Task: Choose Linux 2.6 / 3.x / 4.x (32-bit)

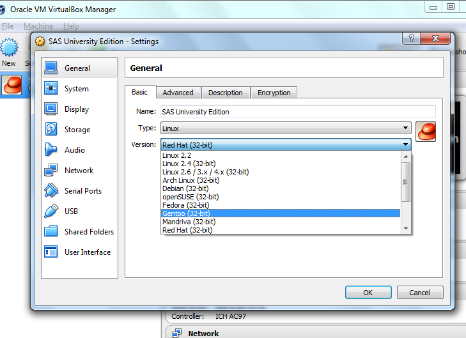Action: click(x=280, y=172)
